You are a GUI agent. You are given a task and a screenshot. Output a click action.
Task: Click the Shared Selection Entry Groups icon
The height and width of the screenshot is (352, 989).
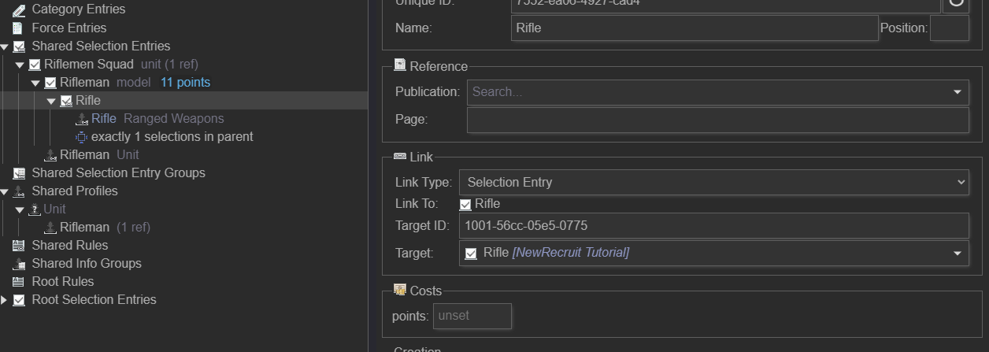coord(19,173)
